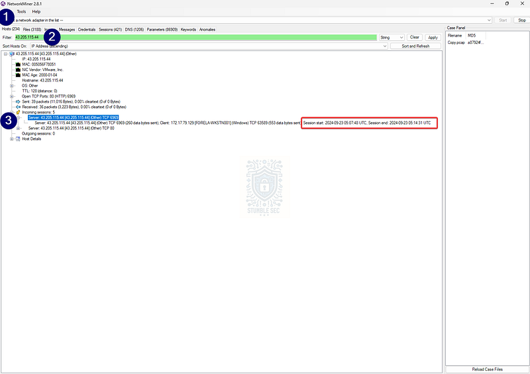This screenshot has height=374, width=530.
Task: Switch to the Sessions (421) tab
Action: pyautogui.click(x=110, y=29)
